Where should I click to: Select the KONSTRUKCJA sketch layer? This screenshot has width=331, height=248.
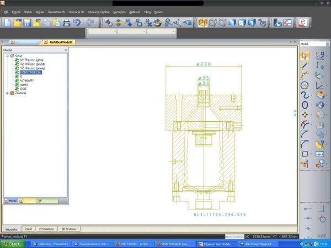tap(31, 72)
